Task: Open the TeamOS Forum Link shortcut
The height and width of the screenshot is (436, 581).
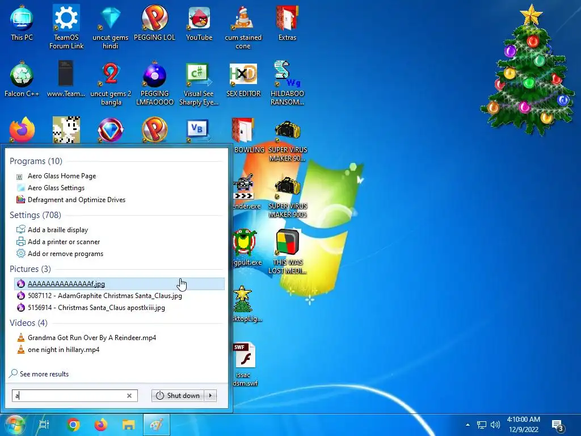Action: tap(66, 27)
